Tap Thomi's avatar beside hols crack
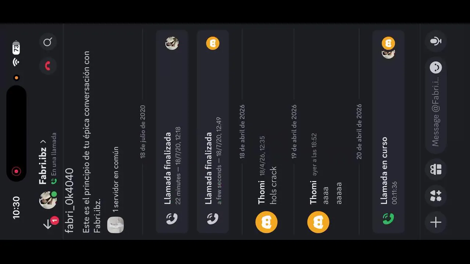 (266, 222)
